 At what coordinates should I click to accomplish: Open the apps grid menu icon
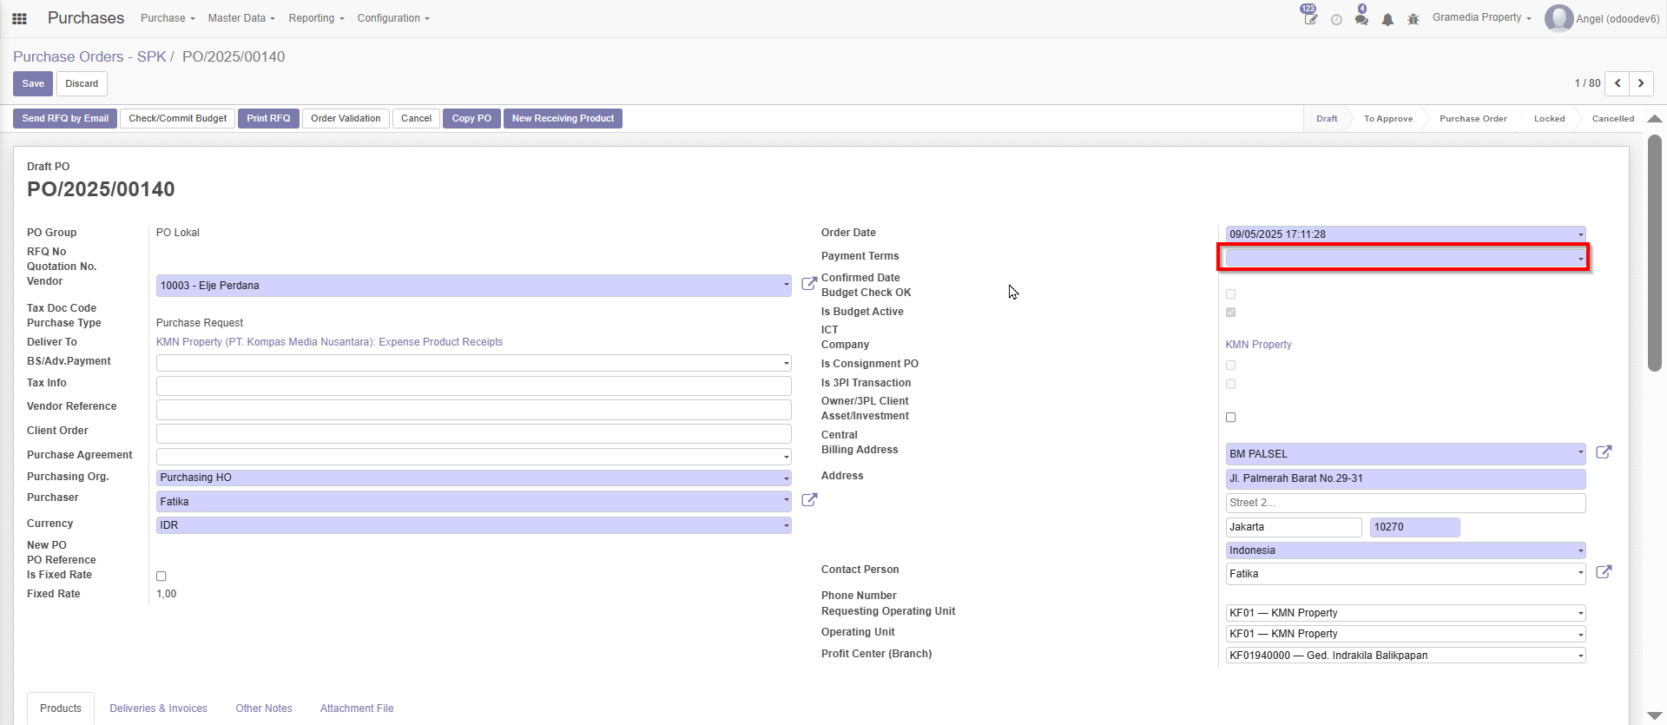click(x=19, y=18)
